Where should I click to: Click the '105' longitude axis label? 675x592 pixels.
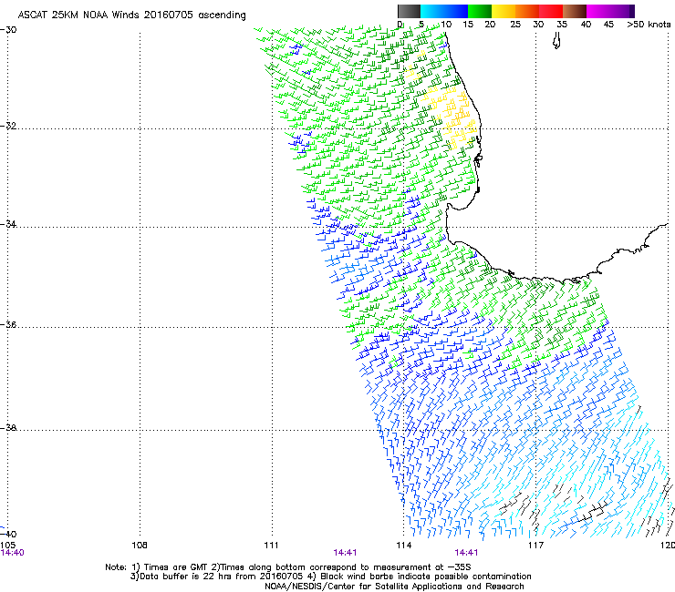click(7, 546)
